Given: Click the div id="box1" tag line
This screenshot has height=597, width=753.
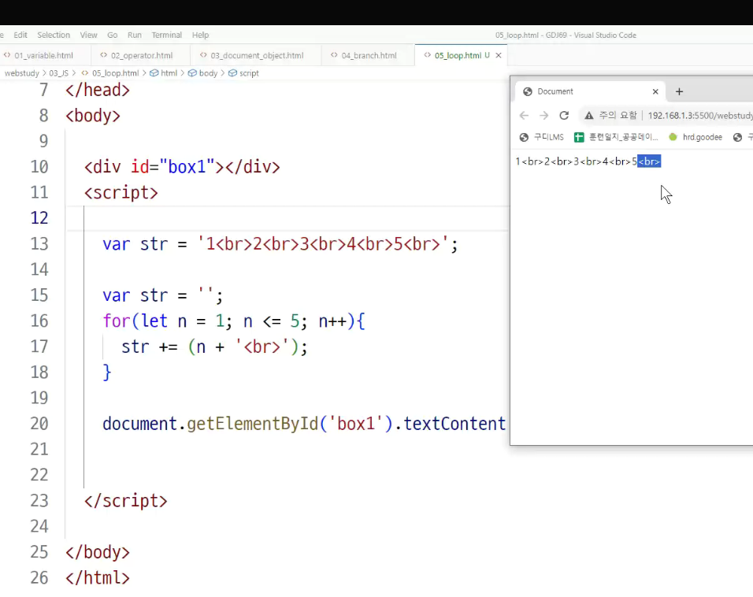Looking at the screenshot, I should pos(182,167).
